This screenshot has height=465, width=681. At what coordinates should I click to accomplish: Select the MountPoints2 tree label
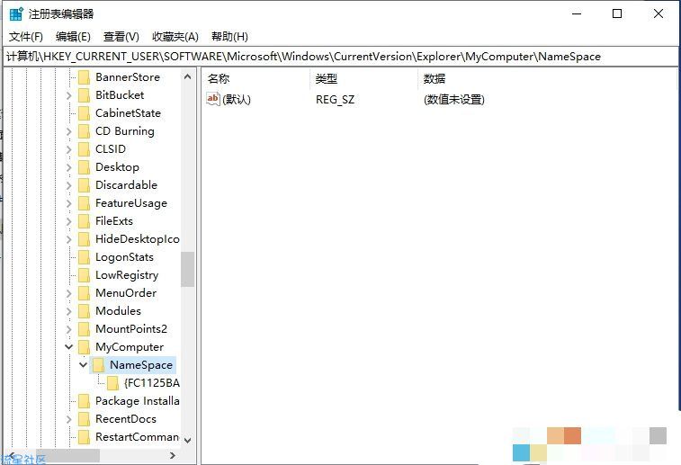(x=131, y=329)
